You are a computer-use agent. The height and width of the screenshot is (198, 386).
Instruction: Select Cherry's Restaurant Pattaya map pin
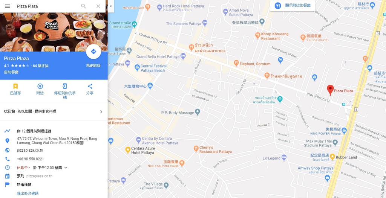[196, 148]
